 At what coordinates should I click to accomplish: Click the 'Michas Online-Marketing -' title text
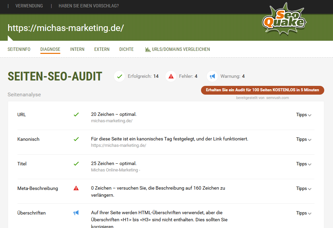[115, 170]
